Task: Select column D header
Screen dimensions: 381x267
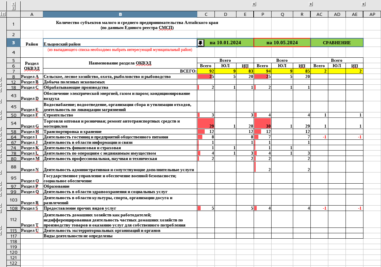Action: (226, 14)
